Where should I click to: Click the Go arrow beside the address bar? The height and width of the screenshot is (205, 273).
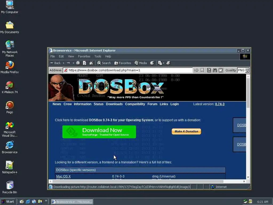[x=196, y=70]
